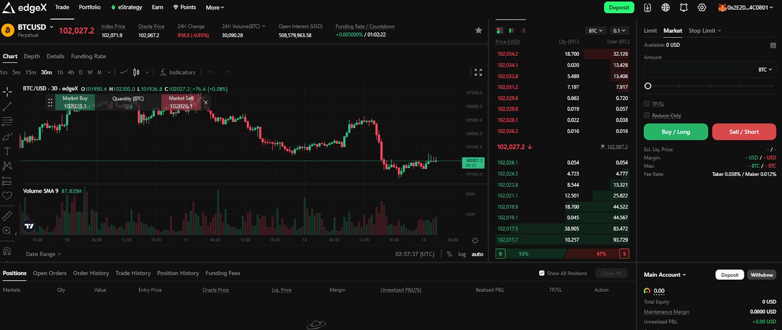Click the line chart style icon
The image size is (782, 330).
(x=124, y=72)
